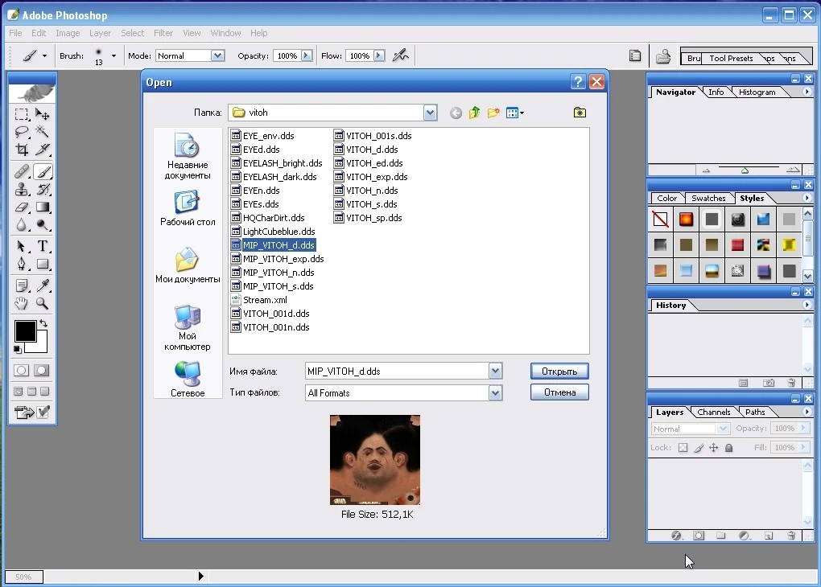This screenshot has height=587, width=821.
Task: Open the Filter menu
Action: click(x=163, y=33)
